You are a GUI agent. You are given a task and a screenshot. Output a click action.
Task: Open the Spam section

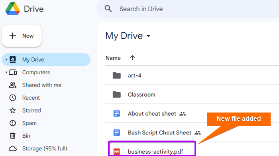[29, 123]
